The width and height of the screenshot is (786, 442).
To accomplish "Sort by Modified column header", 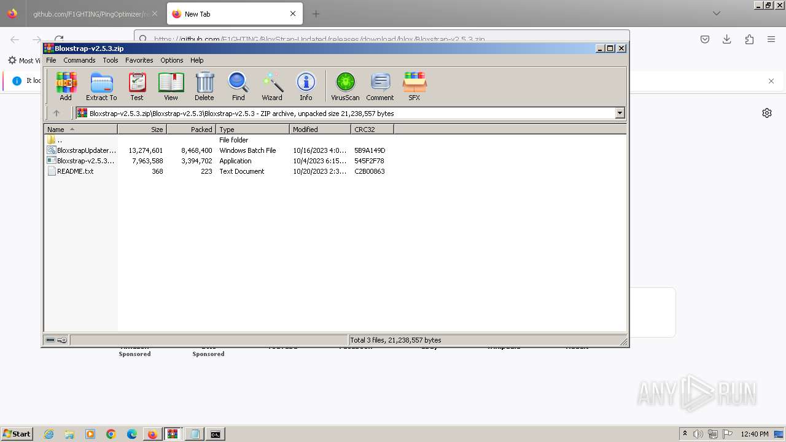I will (x=320, y=130).
